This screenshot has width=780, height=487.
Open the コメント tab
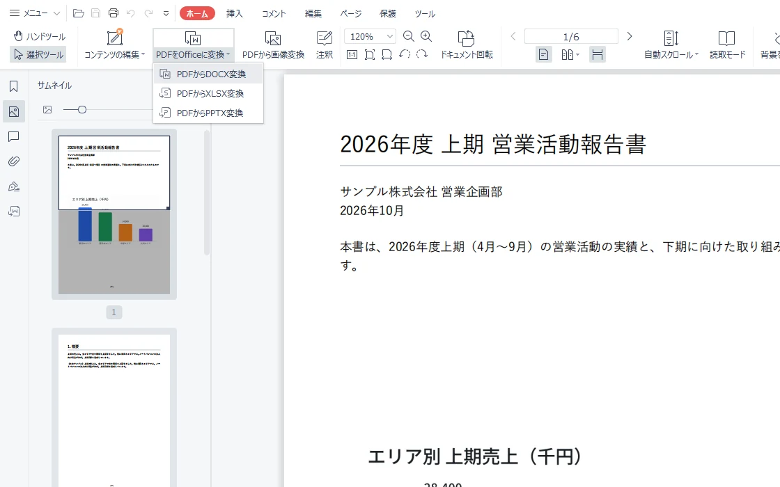[x=274, y=13]
